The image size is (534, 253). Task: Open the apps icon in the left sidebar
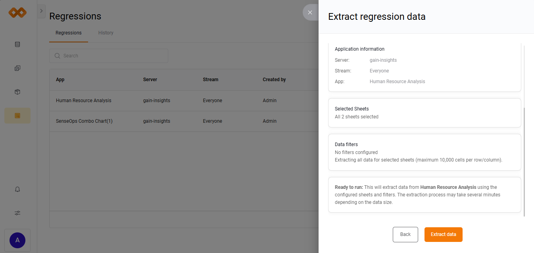pos(17,68)
